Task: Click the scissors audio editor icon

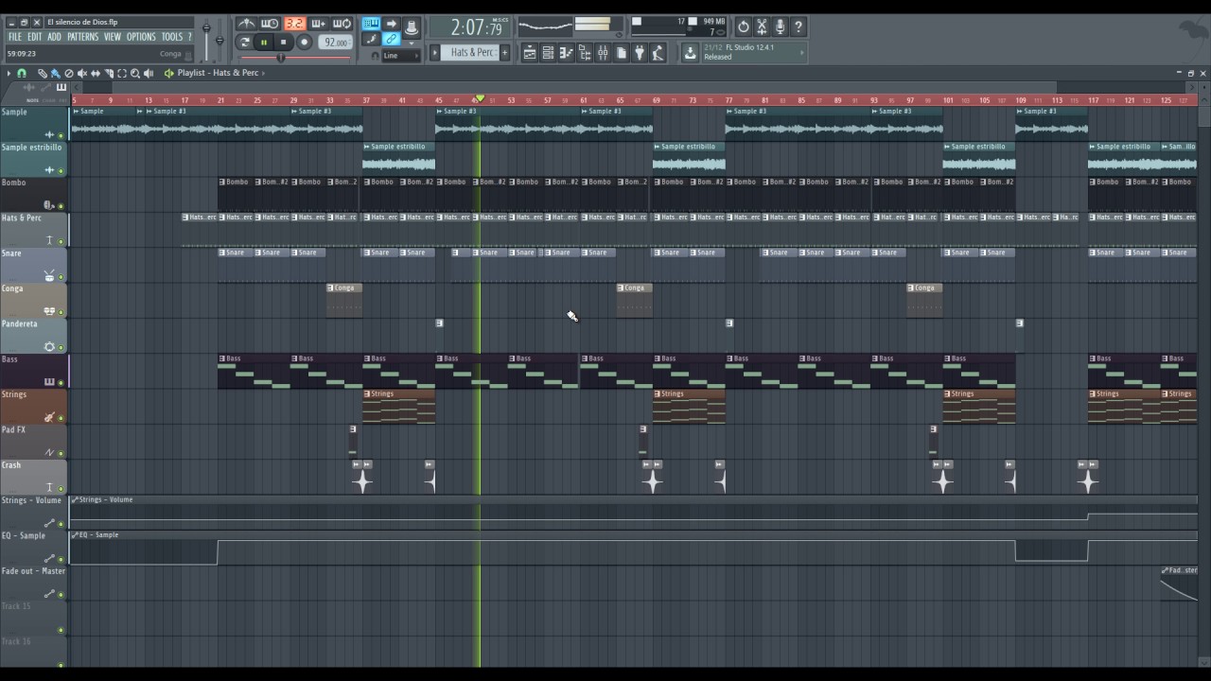Action: pos(761,26)
